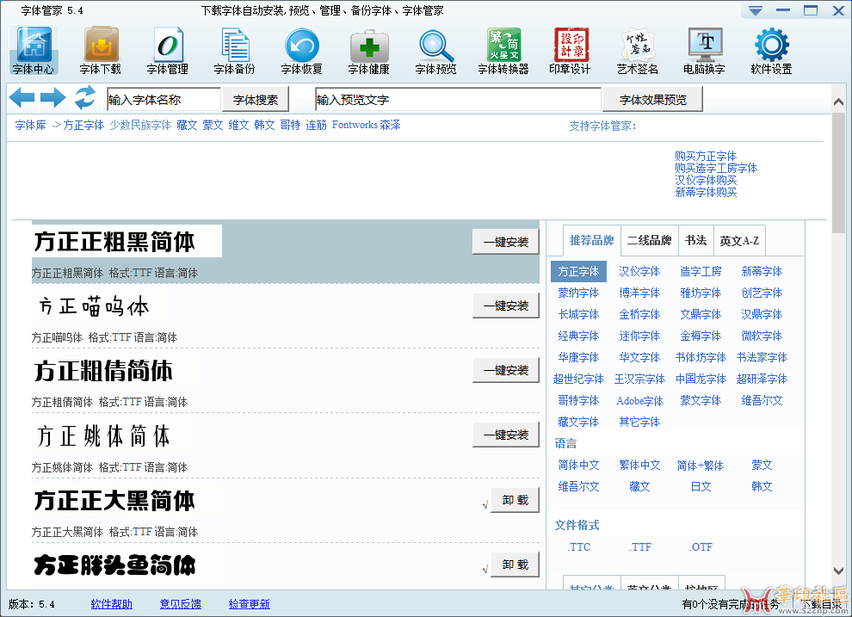Open the 字体恢复 toolbar icon
This screenshot has height=617, width=852.
point(301,50)
